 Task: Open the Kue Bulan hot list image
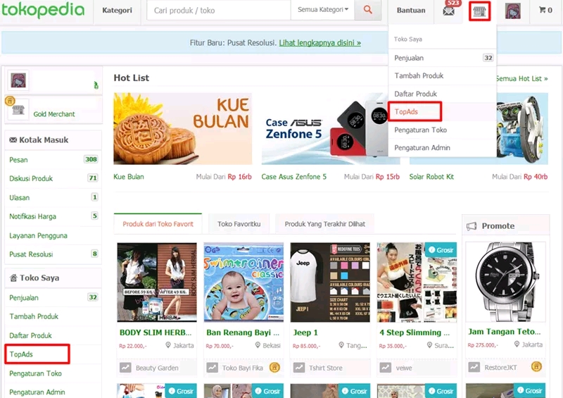(183, 129)
